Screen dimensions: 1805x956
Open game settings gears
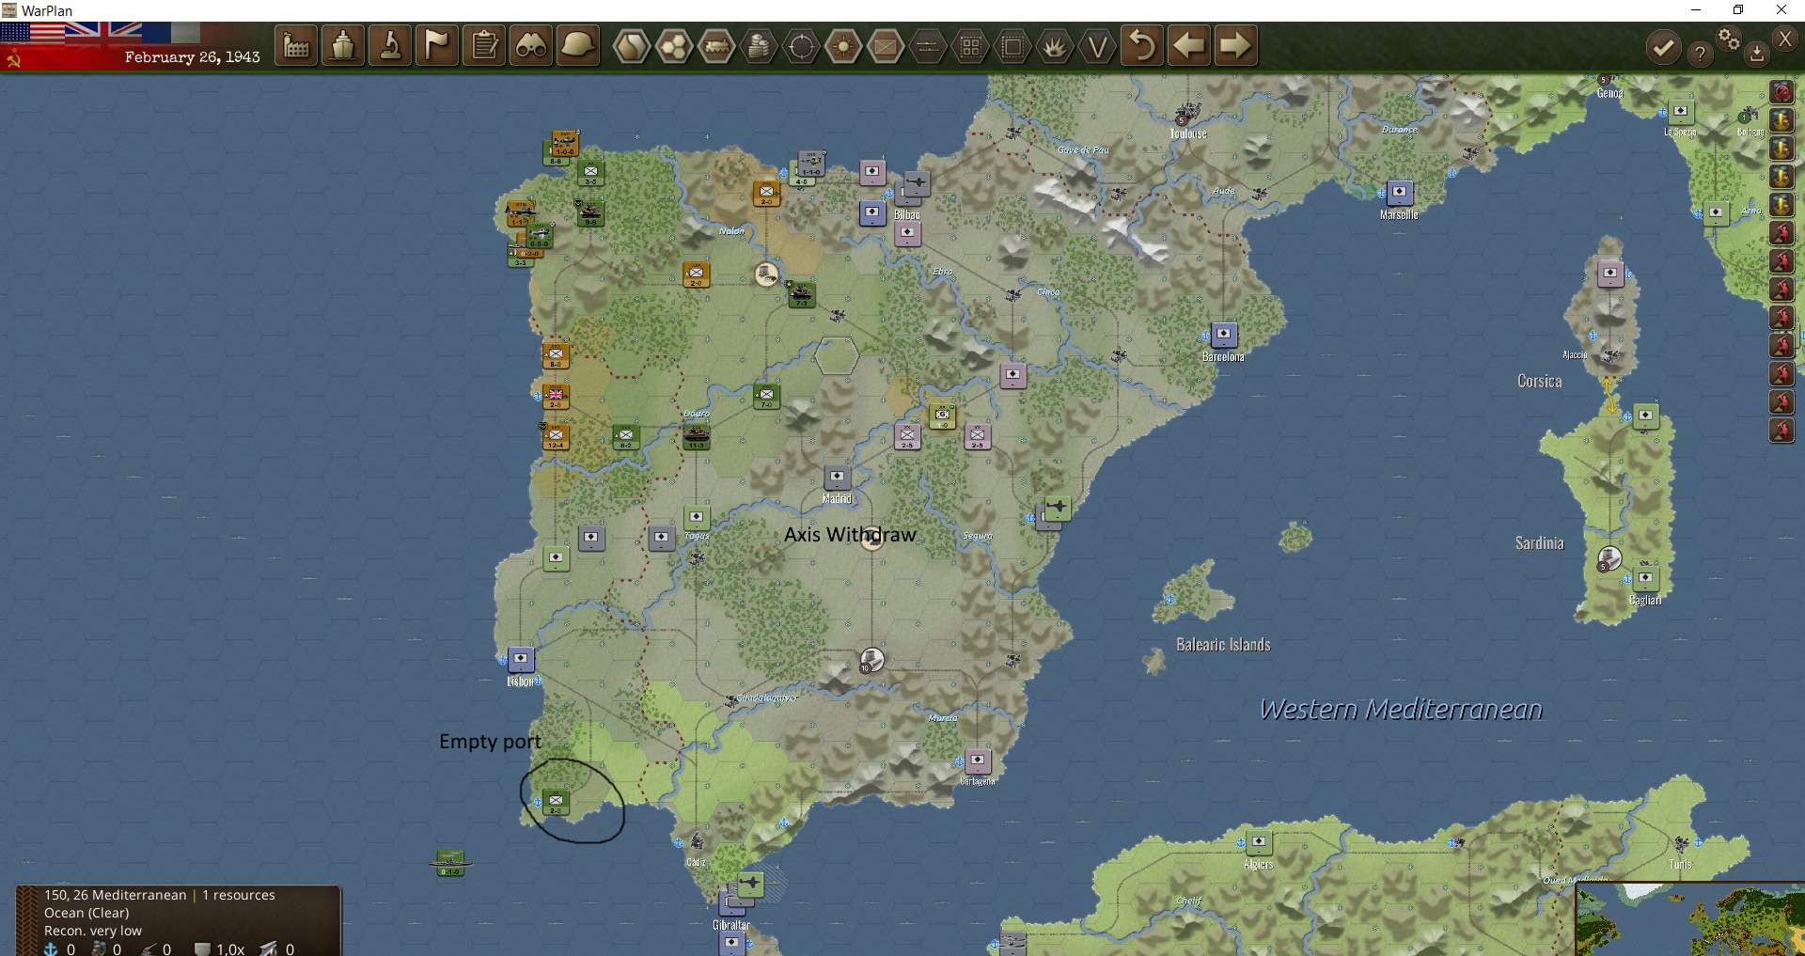(x=1729, y=39)
